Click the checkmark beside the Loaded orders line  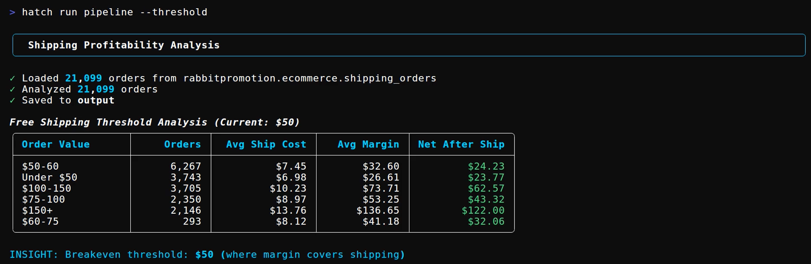pyautogui.click(x=12, y=78)
